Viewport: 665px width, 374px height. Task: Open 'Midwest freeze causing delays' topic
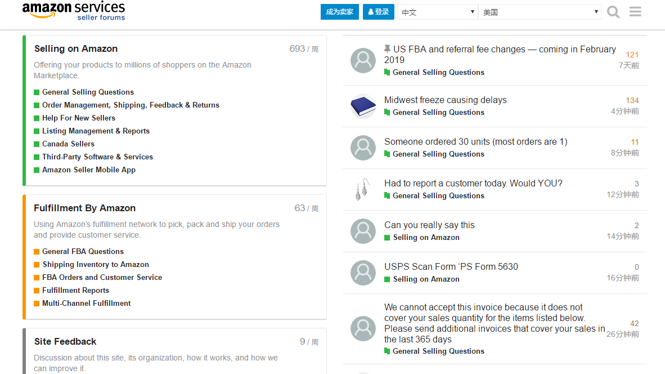(446, 100)
